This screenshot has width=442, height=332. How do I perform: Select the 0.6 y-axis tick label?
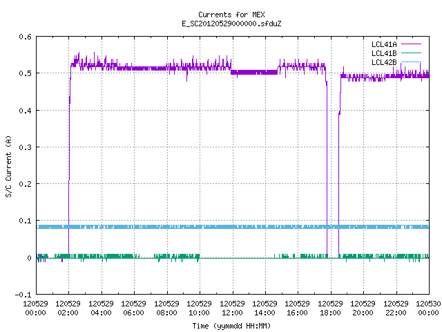[x=25, y=37]
